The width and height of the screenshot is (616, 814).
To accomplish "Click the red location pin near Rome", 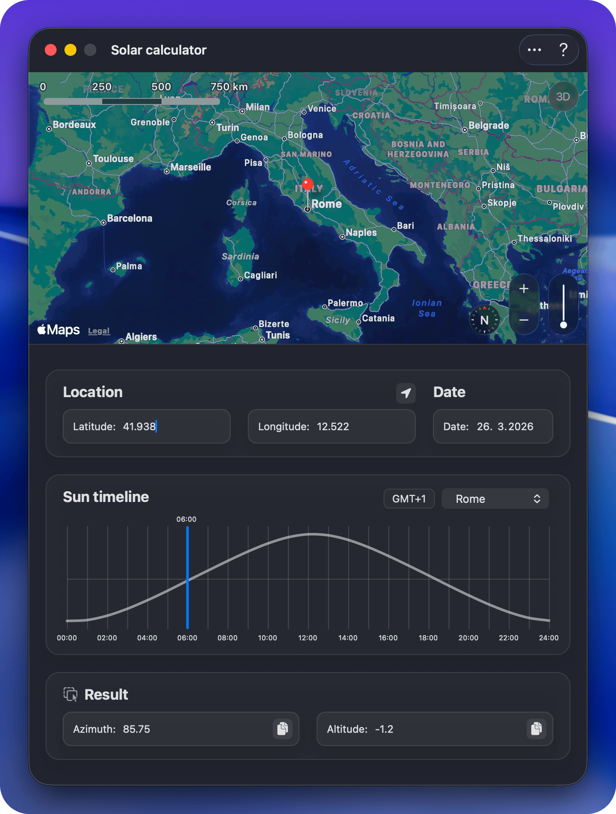I will tap(308, 185).
